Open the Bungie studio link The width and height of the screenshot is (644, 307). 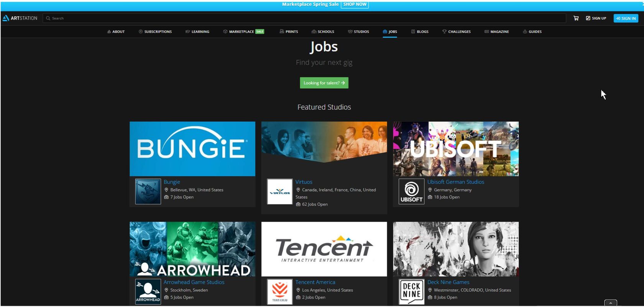(x=172, y=182)
